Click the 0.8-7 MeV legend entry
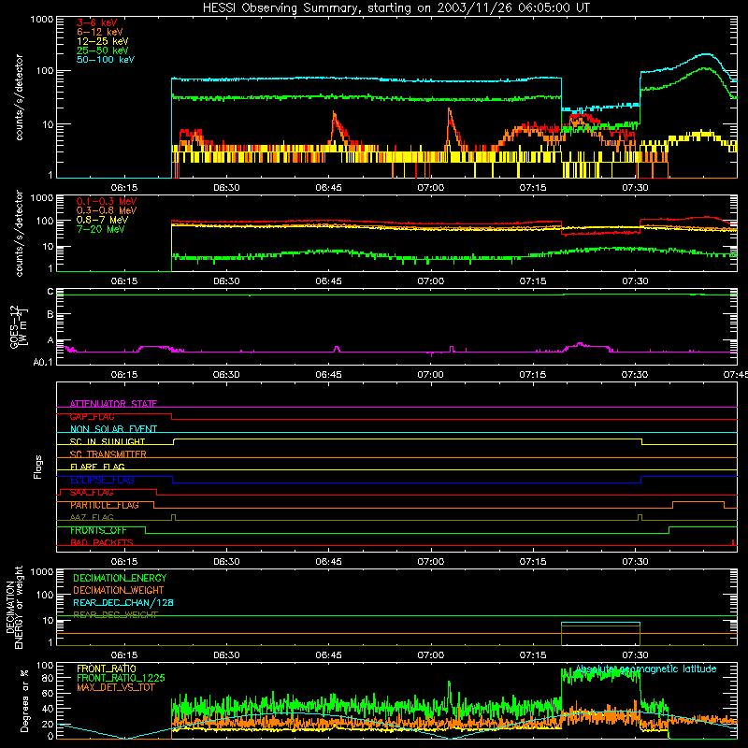The width and height of the screenshot is (748, 748). (x=102, y=220)
